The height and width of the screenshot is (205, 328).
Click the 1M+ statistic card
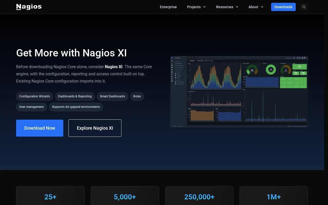click(x=274, y=196)
